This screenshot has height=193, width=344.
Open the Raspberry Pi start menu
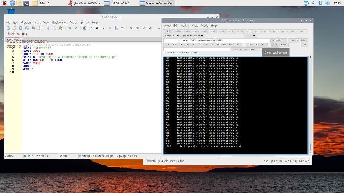(4, 3)
